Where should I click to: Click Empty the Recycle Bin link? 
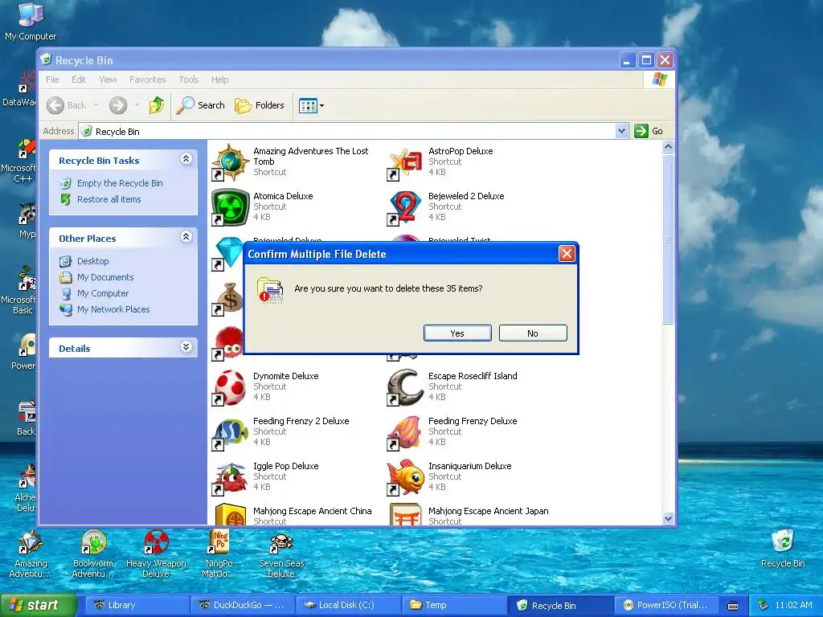pyautogui.click(x=120, y=183)
